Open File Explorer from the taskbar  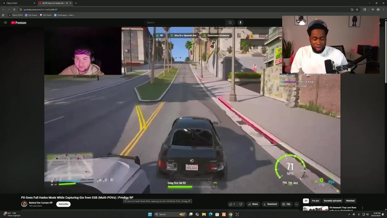(x=204, y=214)
